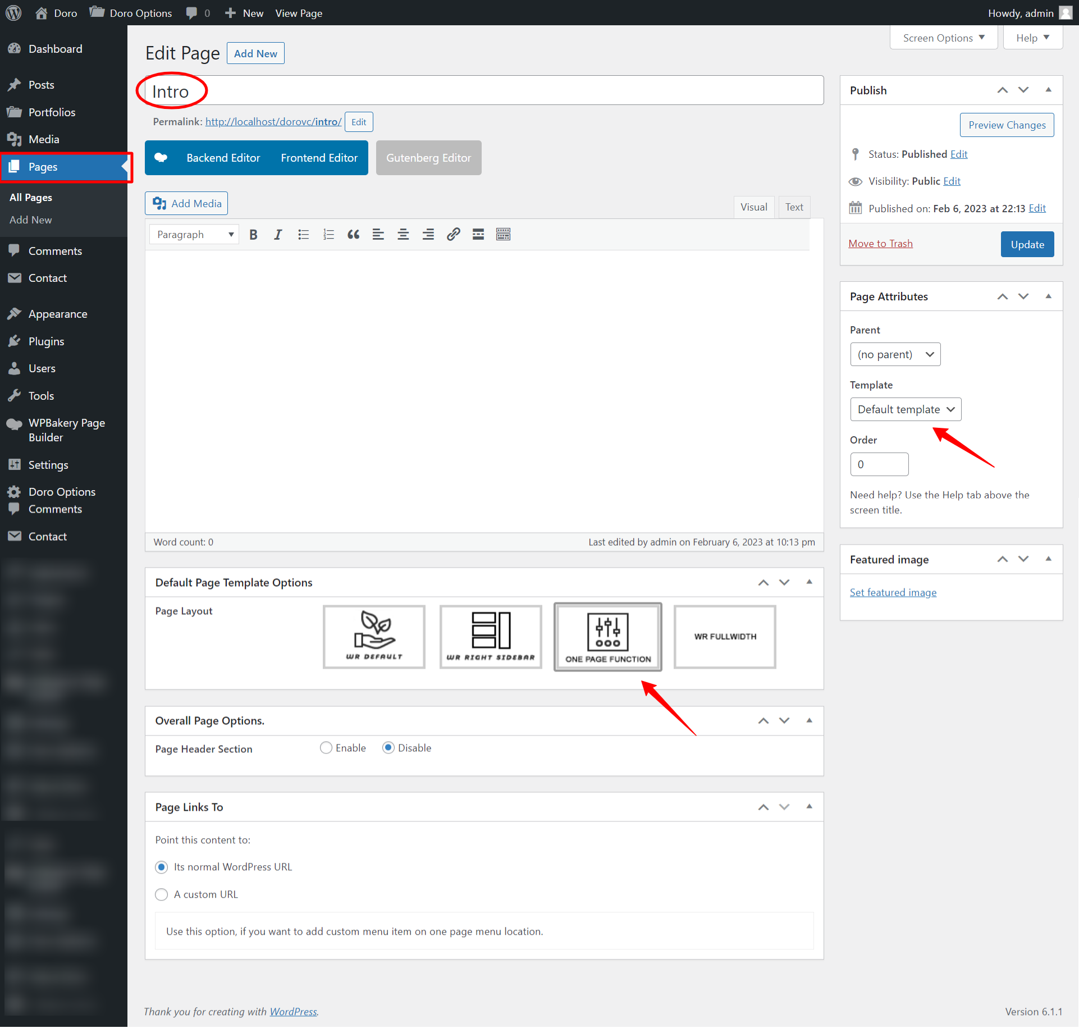The width and height of the screenshot is (1079, 1028).
Task: Collapse the Page Attributes panel
Action: pos(1048,296)
